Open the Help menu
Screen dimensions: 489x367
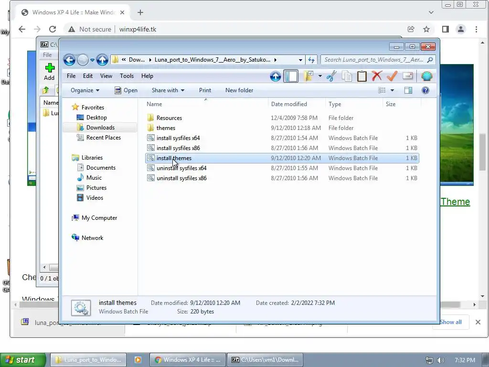147,76
